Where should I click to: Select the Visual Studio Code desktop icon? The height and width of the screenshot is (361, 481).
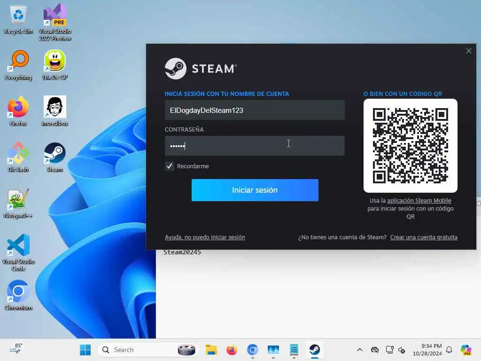pyautogui.click(x=18, y=252)
